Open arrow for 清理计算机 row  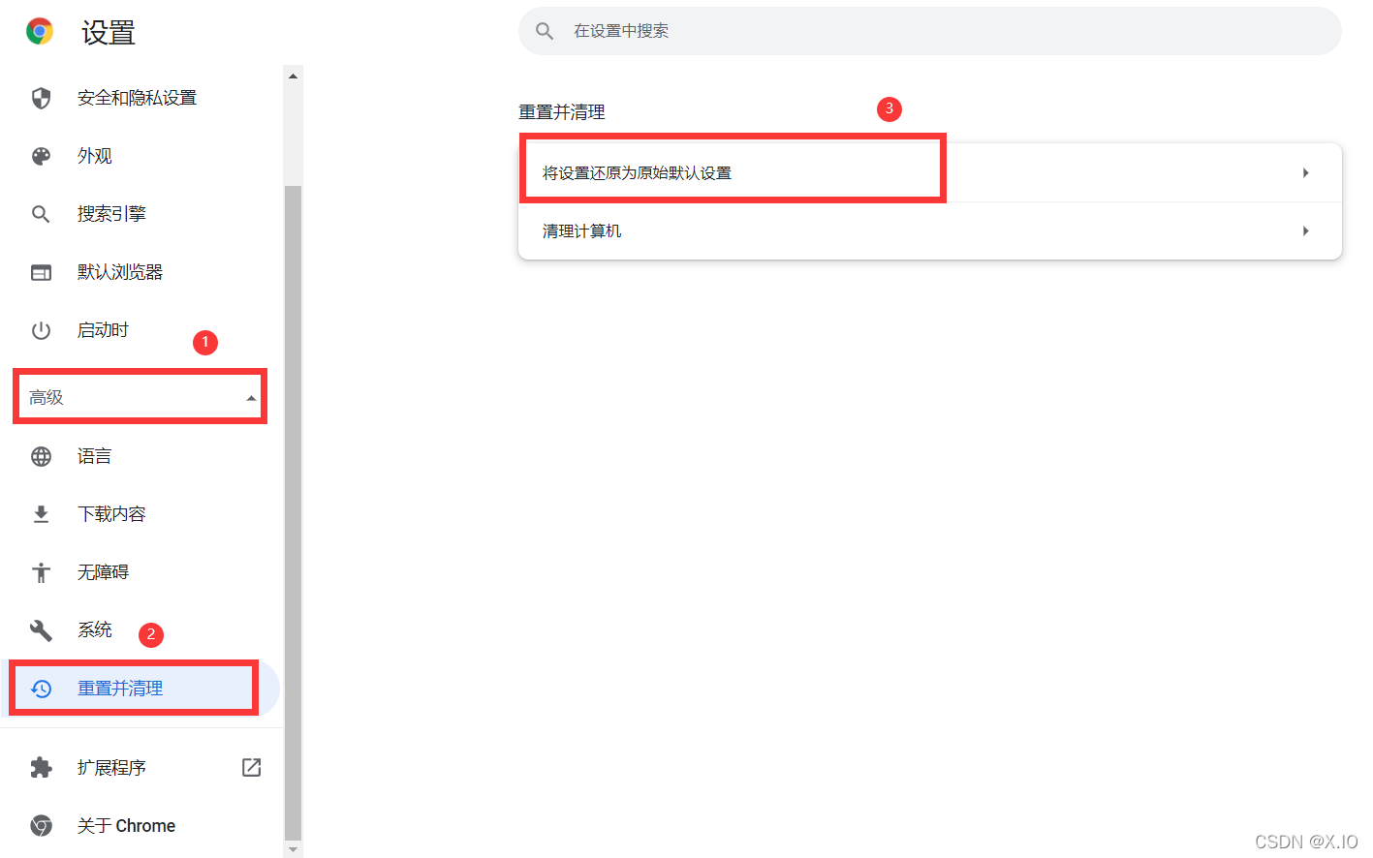click(1306, 230)
